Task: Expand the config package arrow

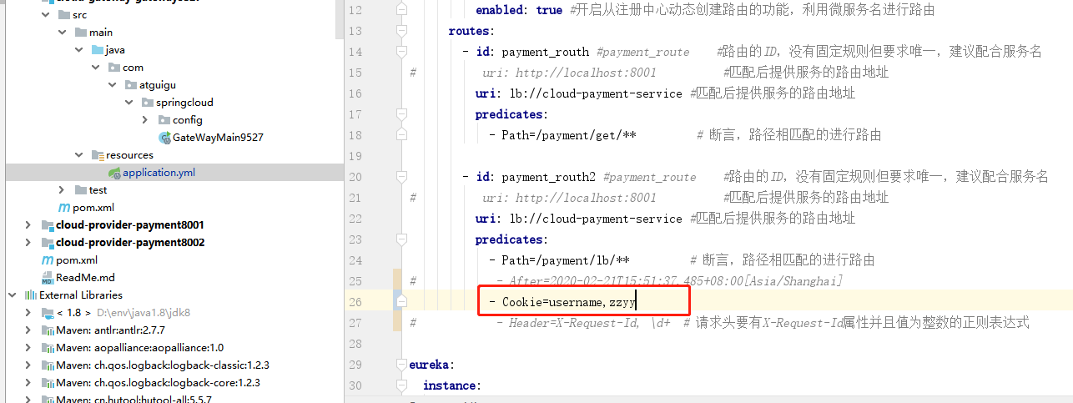Action: (x=145, y=120)
